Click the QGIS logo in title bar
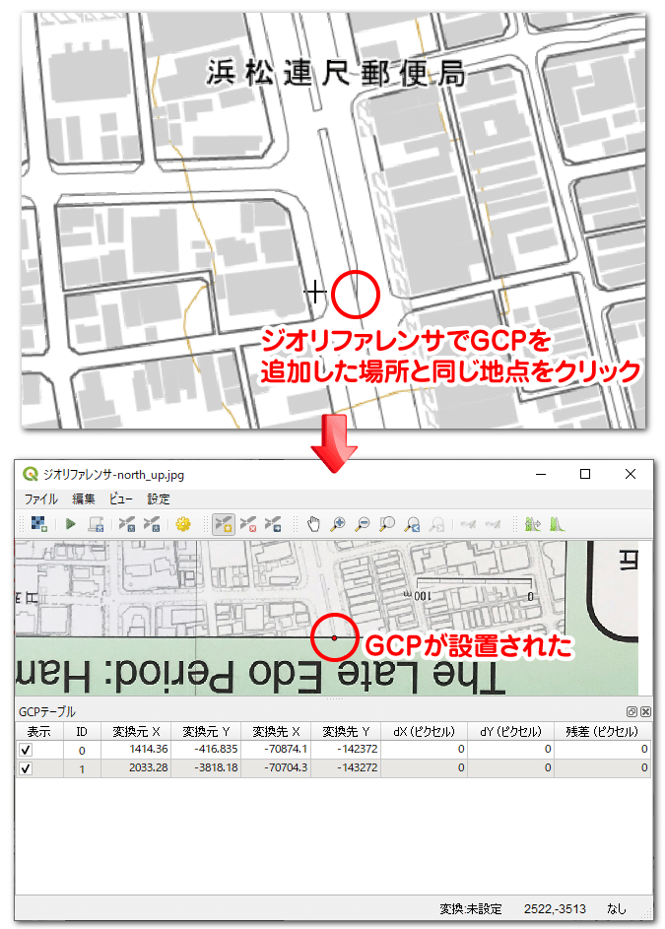The width and height of the screenshot is (665, 929). tap(31, 474)
